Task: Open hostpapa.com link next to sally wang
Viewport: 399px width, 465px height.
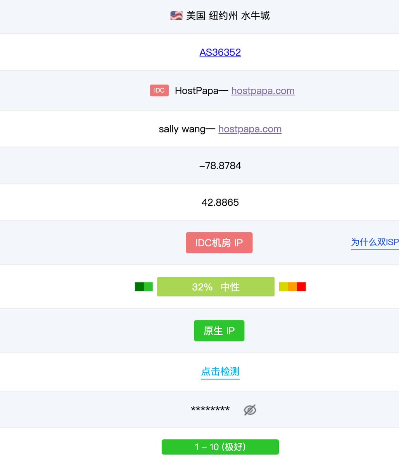Action: [250, 129]
